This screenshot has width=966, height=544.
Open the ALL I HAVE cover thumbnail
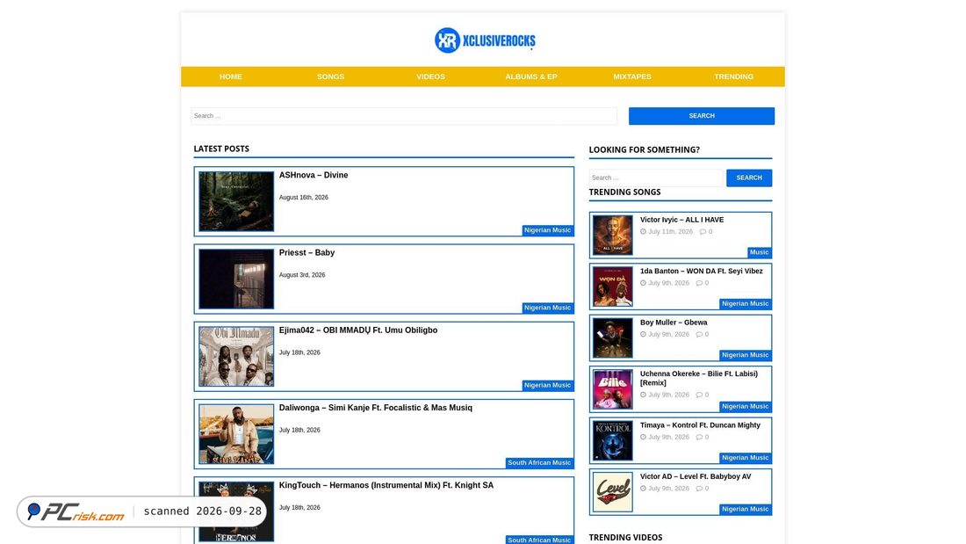[x=612, y=235]
